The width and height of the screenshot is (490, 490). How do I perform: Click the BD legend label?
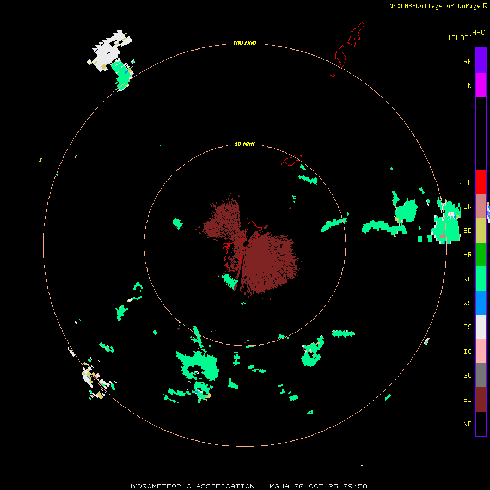(x=467, y=231)
